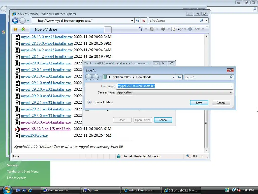Open the mypal-68.12.3.en-US.win32.zip link
258x194 pixels.
coord(46,129)
